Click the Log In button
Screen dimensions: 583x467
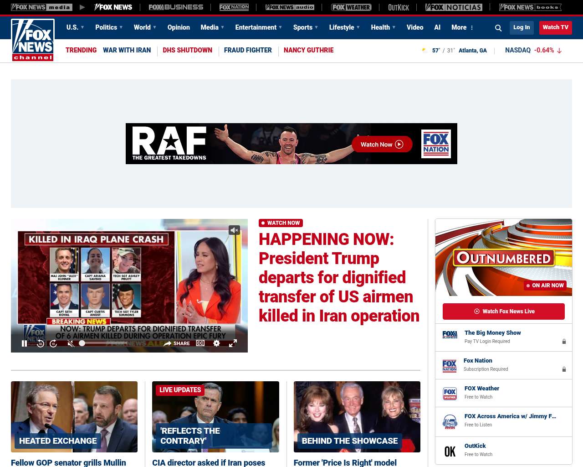pos(522,27)
